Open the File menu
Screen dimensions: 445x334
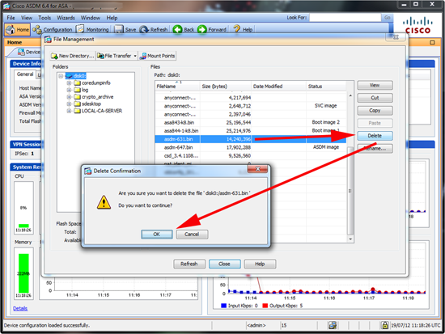coord(11,18)
